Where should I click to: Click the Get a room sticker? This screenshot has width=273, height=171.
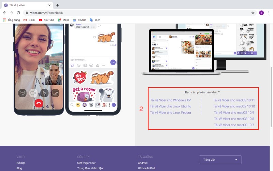pyautogui.click(x=84, y=94)
